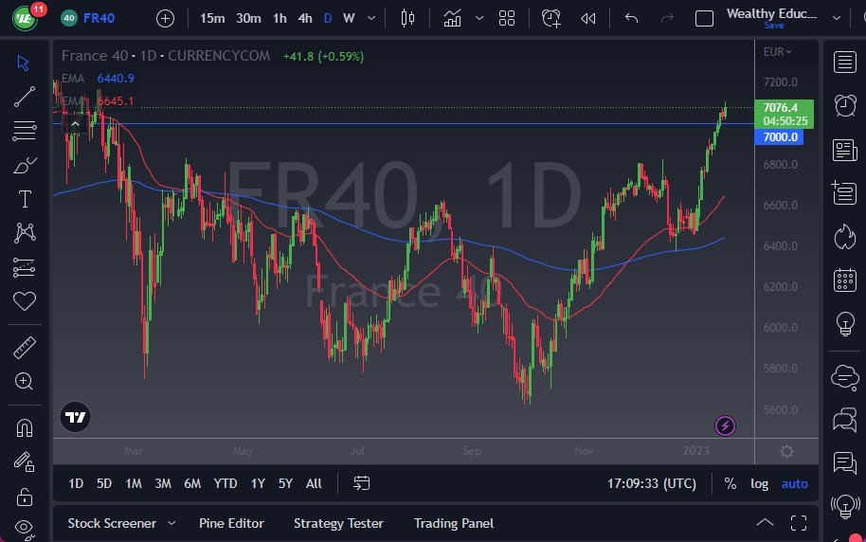Expand indicator favorites dropdown arrow

coord(479,18)
